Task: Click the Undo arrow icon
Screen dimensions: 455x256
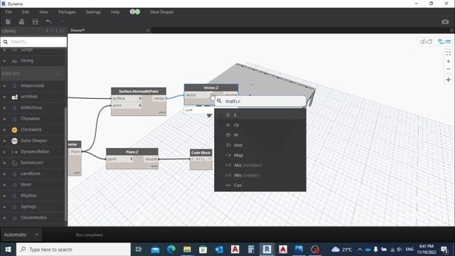Action: (48, 22)
